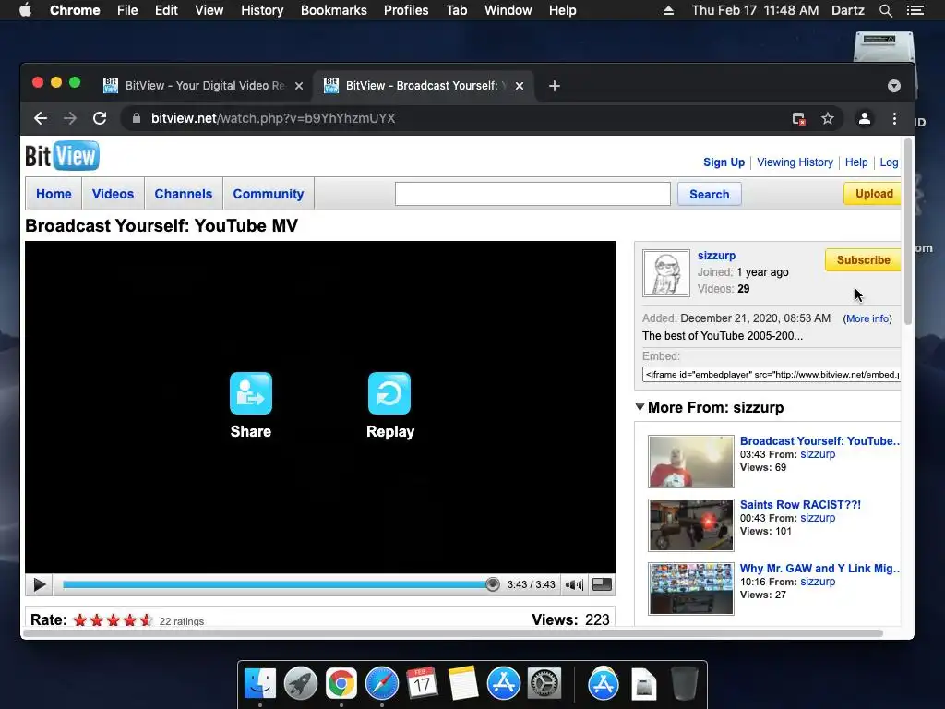This screenshot has width=945, height=709.
Task: Open Safari from the Dock
Action: 381,684
